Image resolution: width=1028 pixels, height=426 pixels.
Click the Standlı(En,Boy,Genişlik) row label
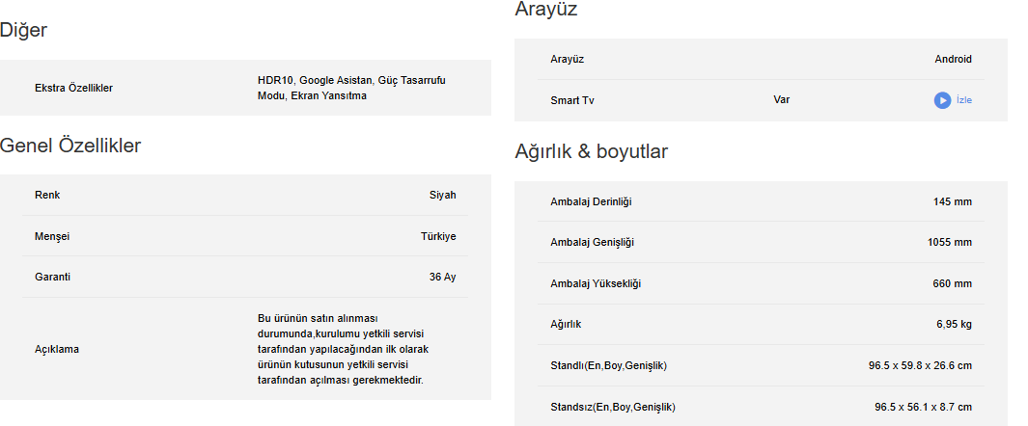tap(608, 365)
